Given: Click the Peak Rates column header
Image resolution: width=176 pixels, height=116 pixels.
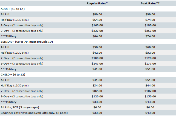Looking at the screenshot, I should pos(150,3).
